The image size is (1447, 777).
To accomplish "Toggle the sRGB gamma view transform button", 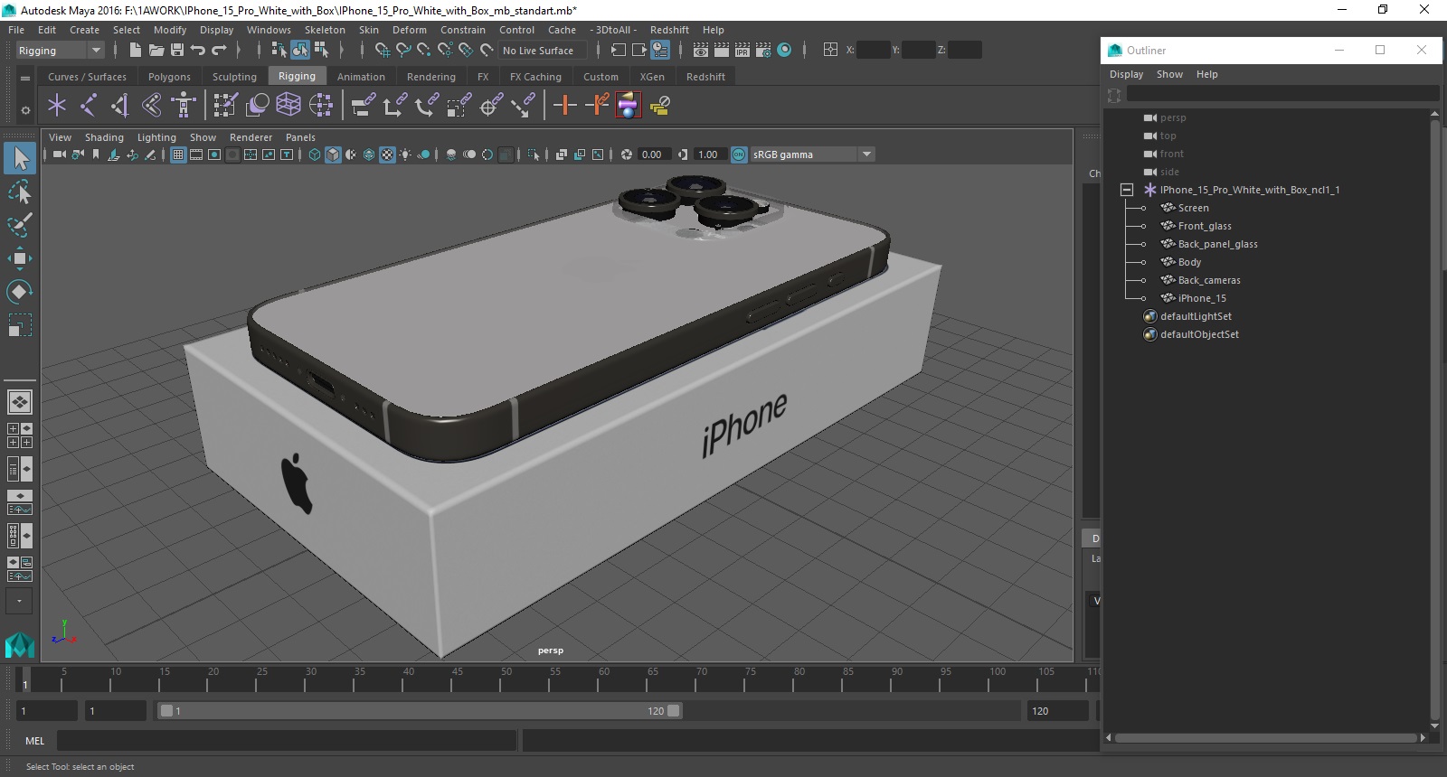I will (x=739, y=154).
